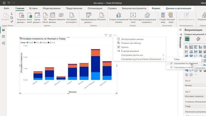This screenshot has height=116, width=206.
Task: Click the Альфа legend color marker
Action: point(27,43)
